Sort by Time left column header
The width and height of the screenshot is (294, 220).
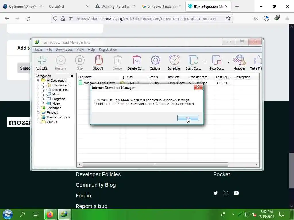tap(177, 77)
